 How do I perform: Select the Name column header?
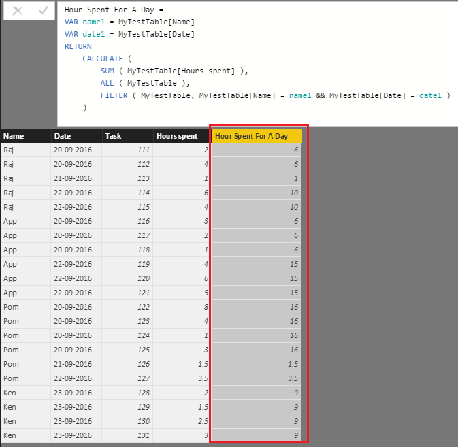26,136
